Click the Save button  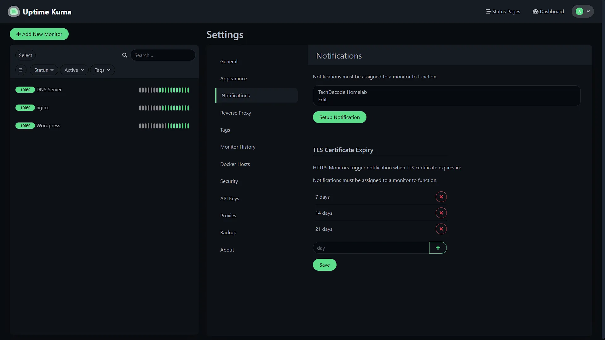coord(325,265)
